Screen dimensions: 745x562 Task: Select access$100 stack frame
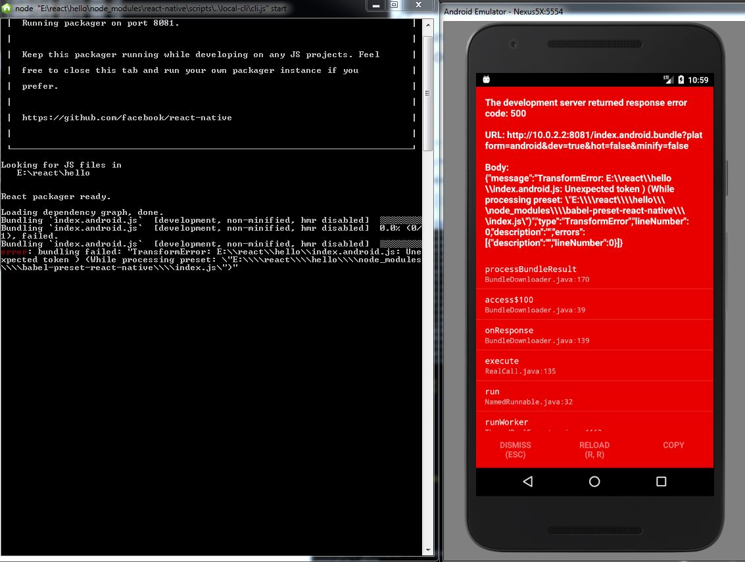594,304
